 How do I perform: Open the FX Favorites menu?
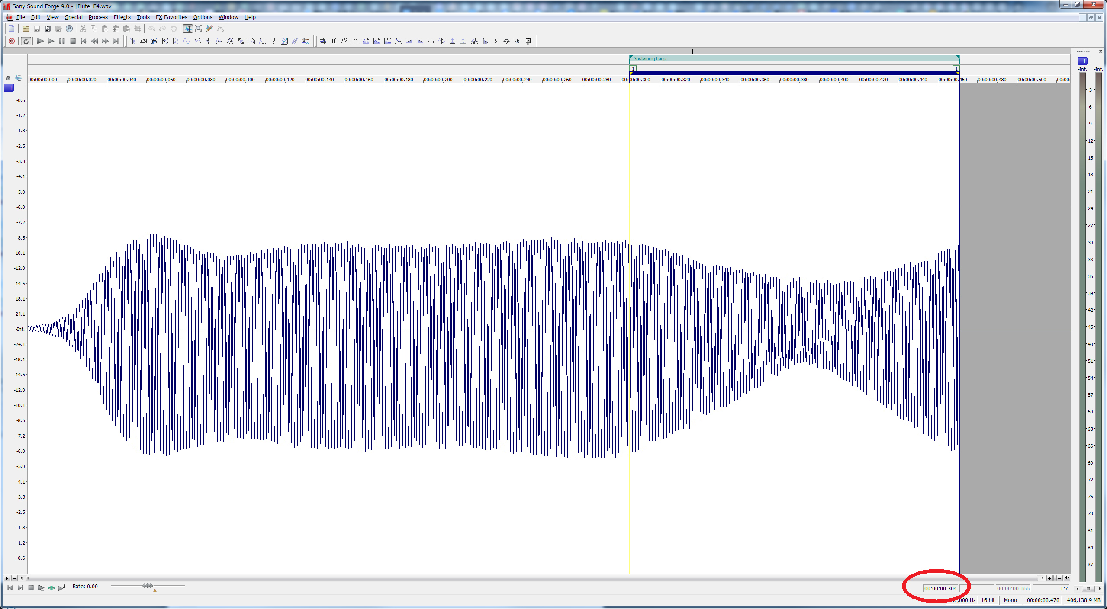171,17
